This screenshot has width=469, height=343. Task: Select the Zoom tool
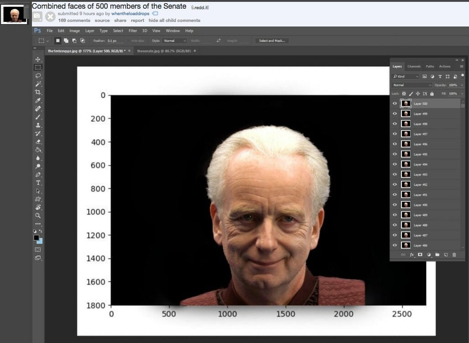pyautogui.click(x=38, y=216)
